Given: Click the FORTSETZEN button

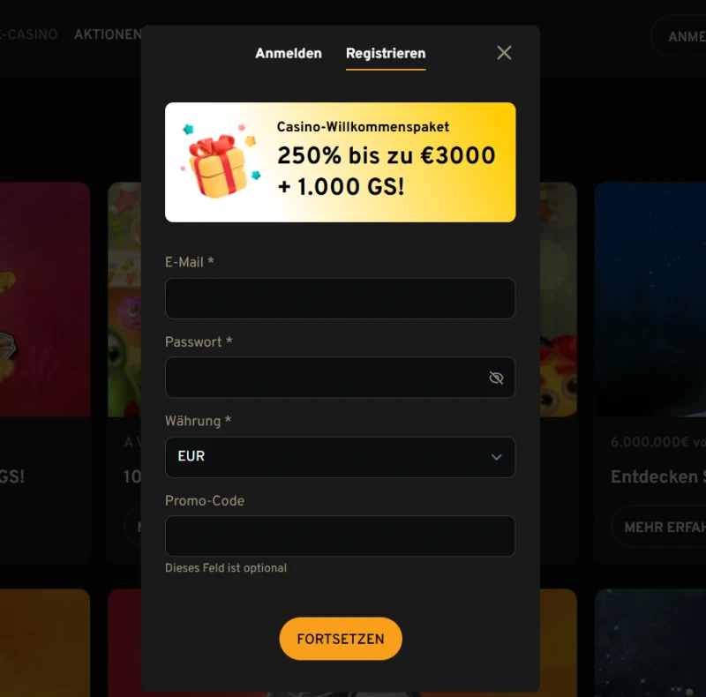Looking at the screenshot, I should 341,639.
